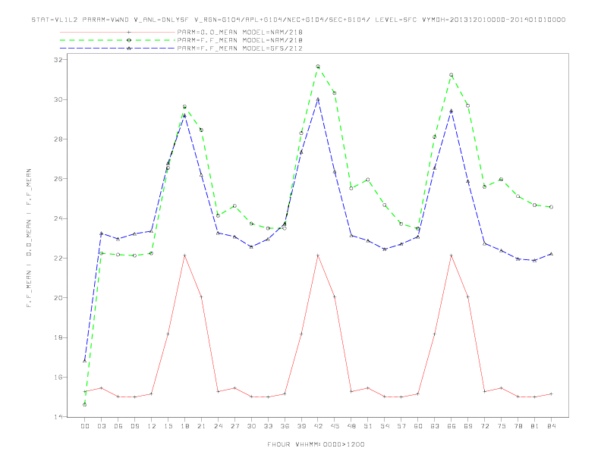
Task: Click x-axis tick label 48
Action: coord(351,426)
